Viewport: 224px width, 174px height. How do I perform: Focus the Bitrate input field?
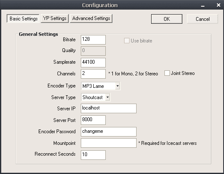coord(93,40)
